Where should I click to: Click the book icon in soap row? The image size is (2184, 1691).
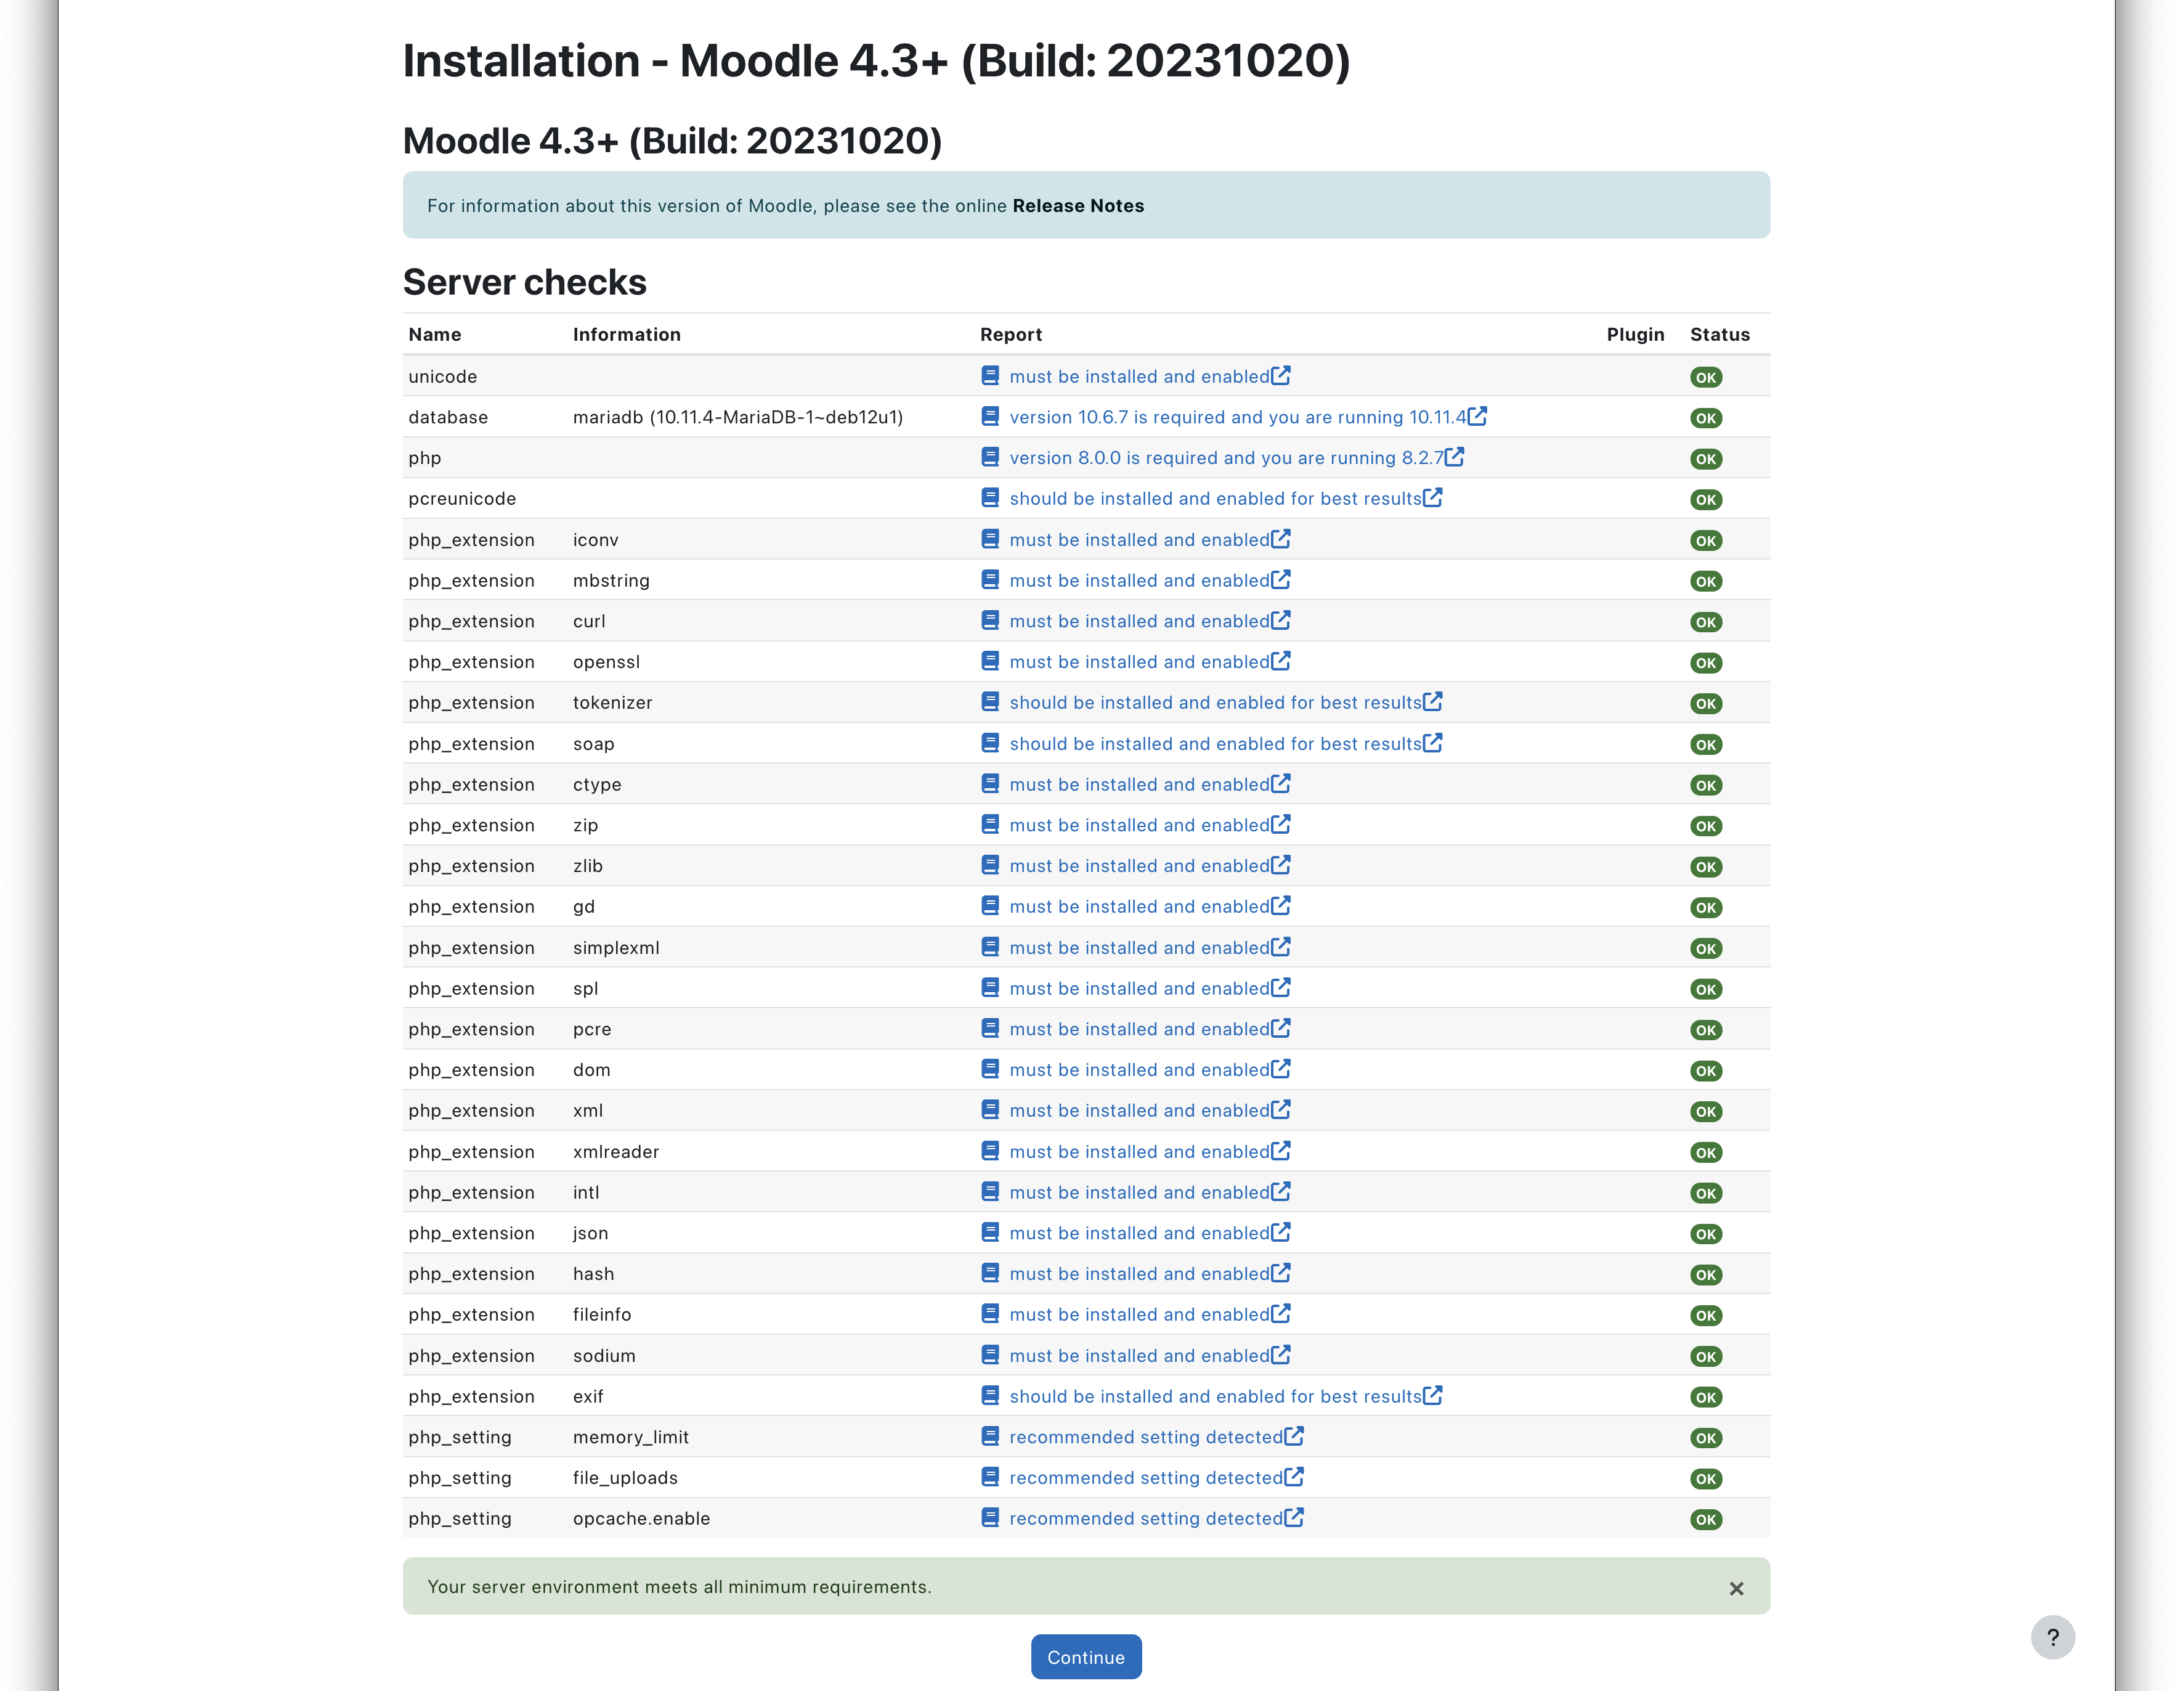990,743
